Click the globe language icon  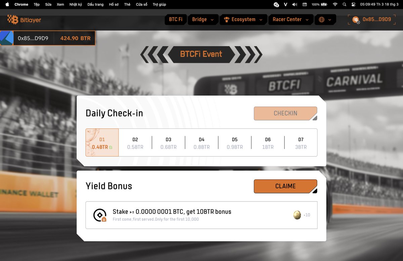coord(322,20)
